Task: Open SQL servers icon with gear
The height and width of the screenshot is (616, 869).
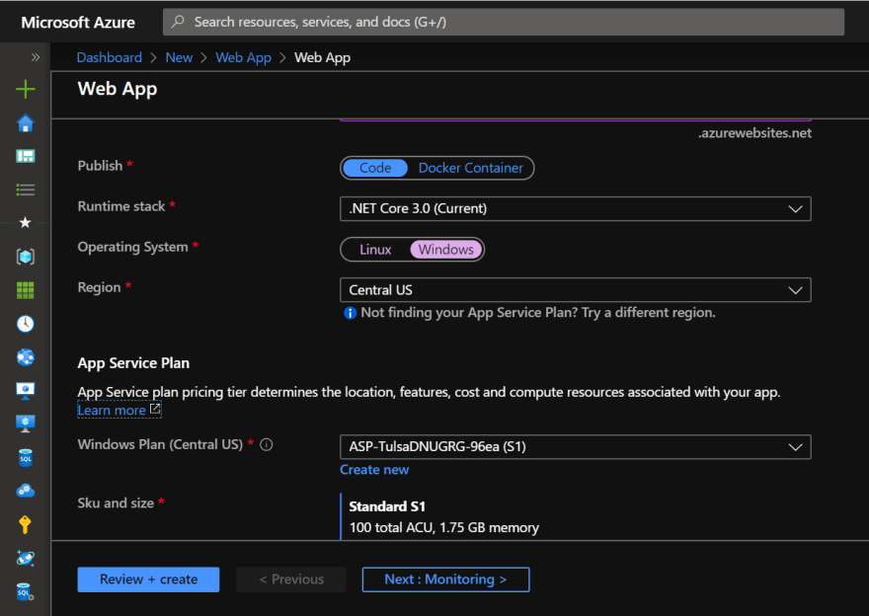Action: click(x=26, y=591)
